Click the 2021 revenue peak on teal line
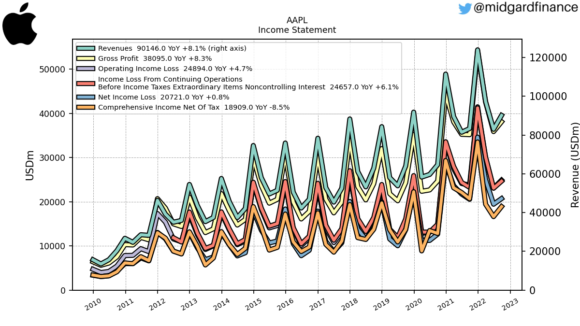580x326 pixels. click(446, 74)
